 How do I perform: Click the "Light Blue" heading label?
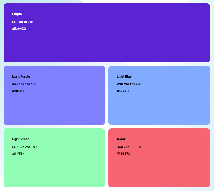[x=124, y=77]
